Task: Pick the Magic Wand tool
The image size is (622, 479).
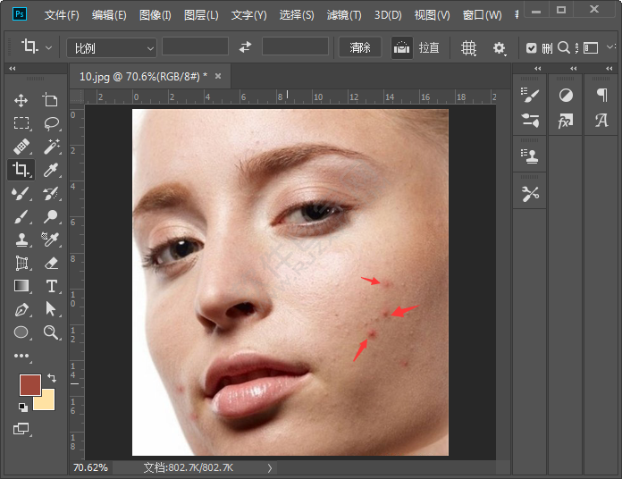Action: click(52, 147)
